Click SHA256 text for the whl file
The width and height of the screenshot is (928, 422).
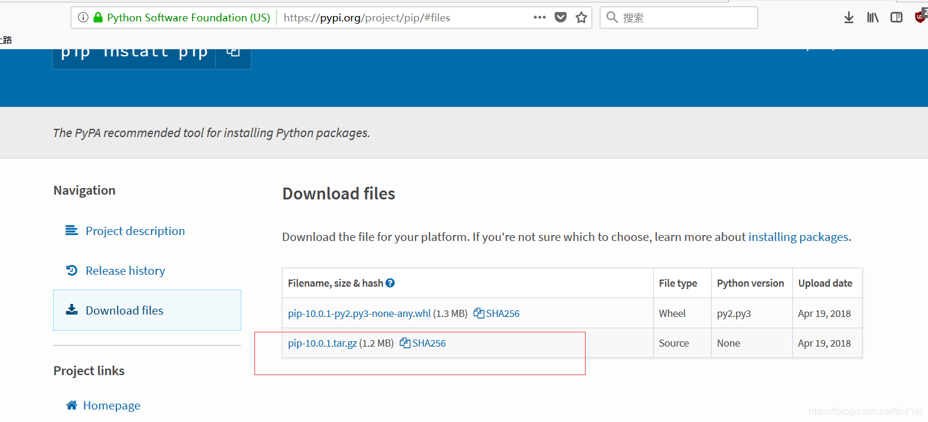click(x=503, y=313)
